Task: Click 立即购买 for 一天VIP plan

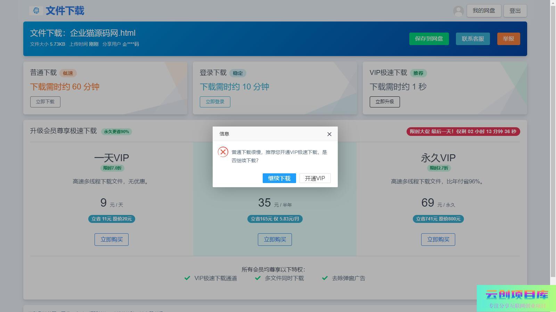Action: tap(112, 240)
